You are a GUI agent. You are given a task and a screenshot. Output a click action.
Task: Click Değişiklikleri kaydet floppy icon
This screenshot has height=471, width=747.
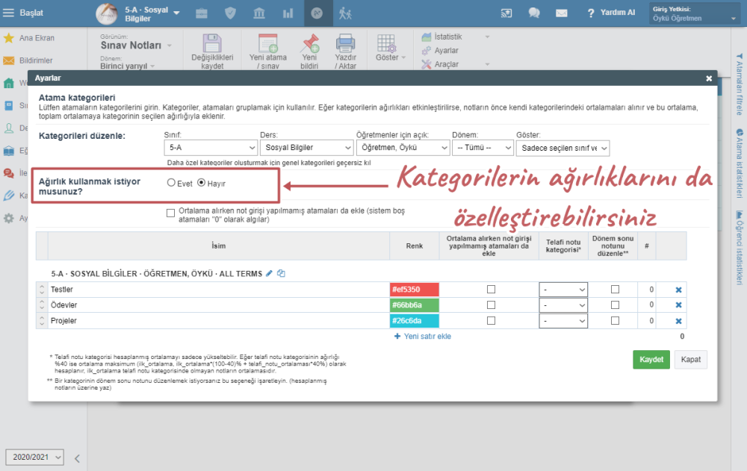click(x=212, y=43)
